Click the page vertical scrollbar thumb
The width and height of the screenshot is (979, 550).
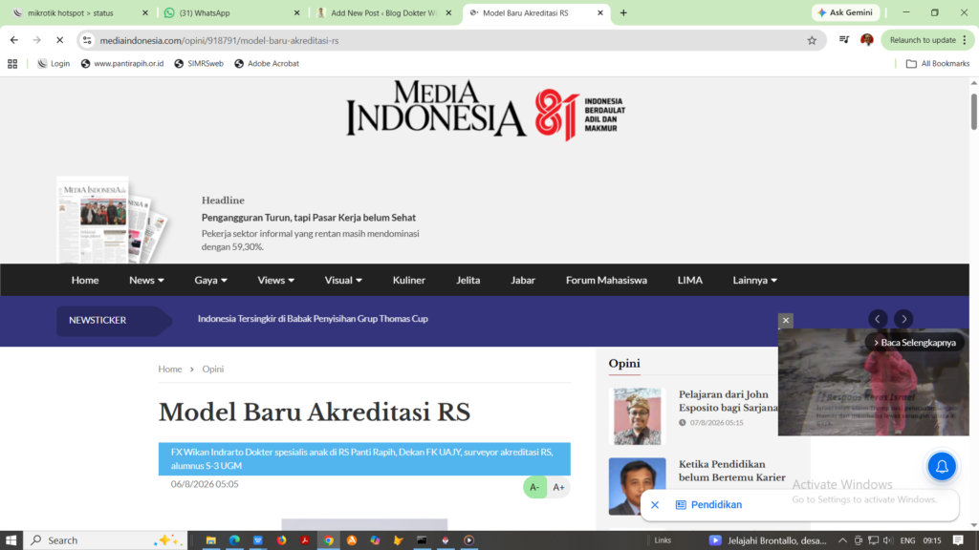(x=973, y=113)
